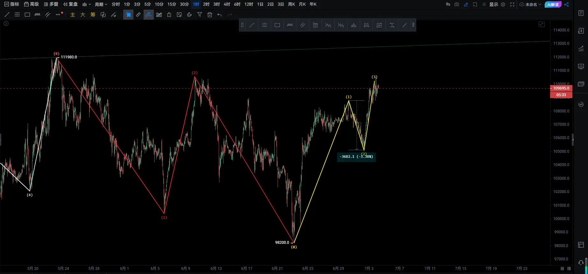
Task: Open the document panel in right sidebar
Action: [x=581, y=13]
